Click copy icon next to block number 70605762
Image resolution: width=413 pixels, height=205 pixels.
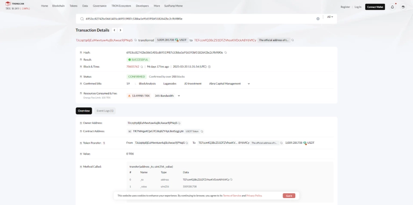pos(142,67)
